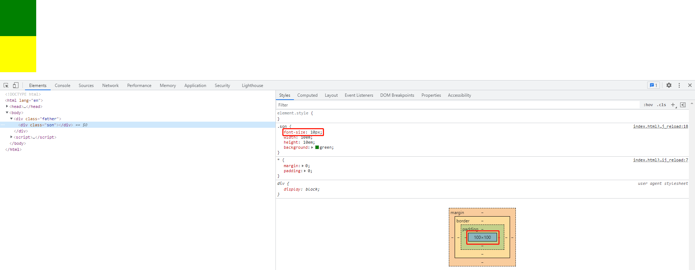The width and height of the screenshot is (695, 270).
Task: Select the Elements tab
Action: click(38, 86)
